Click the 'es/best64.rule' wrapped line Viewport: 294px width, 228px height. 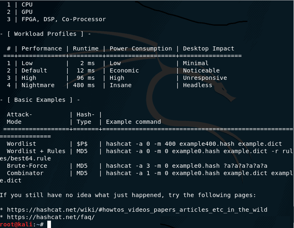coord(25,158)
